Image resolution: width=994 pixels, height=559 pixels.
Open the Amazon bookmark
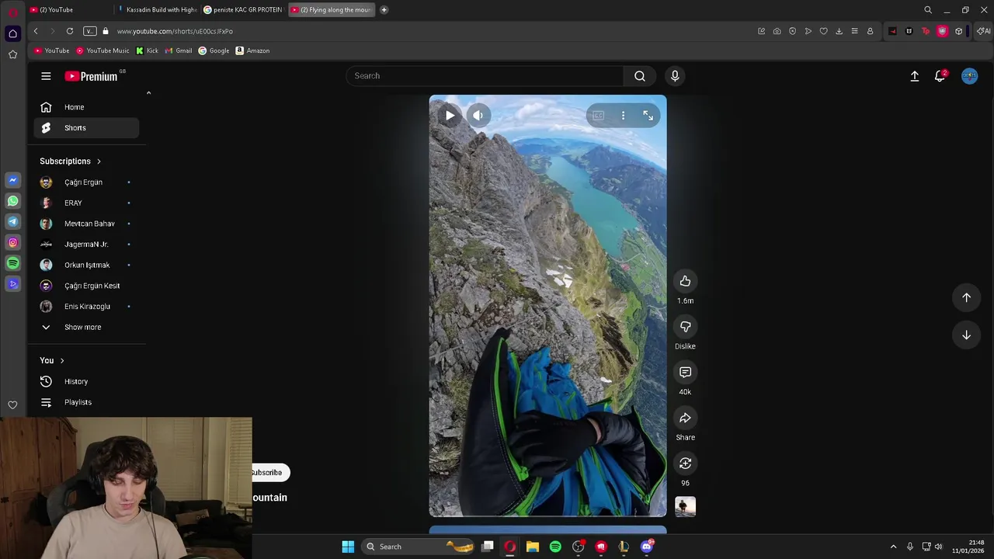(x=252, y=50)
